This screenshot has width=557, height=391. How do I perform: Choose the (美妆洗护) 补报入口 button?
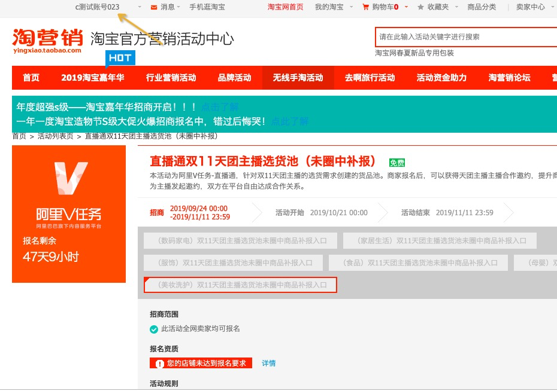241,285
